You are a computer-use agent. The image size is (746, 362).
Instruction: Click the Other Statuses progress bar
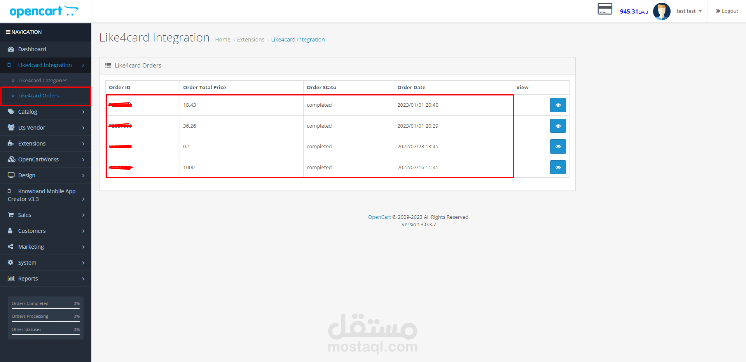45,334
